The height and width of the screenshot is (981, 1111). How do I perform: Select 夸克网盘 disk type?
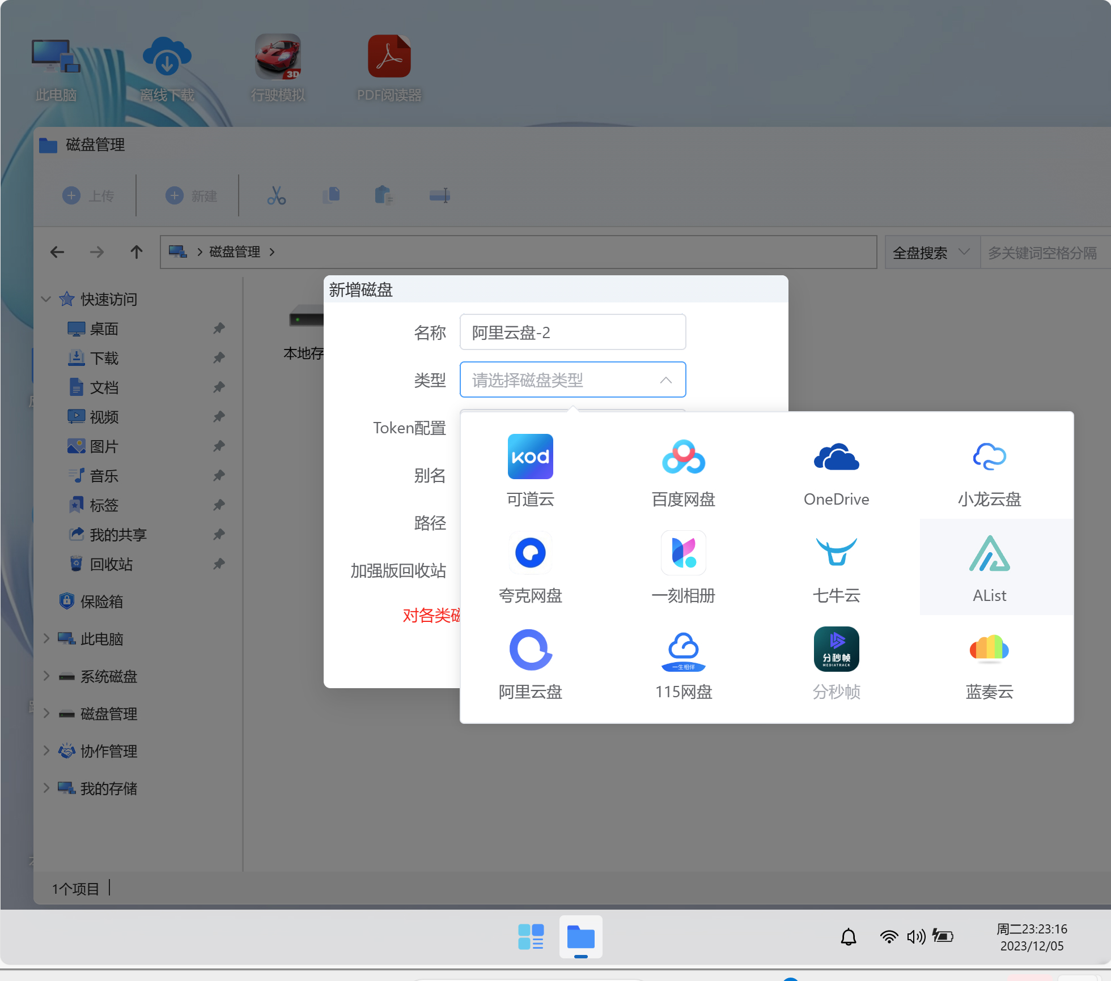[530, 567]
